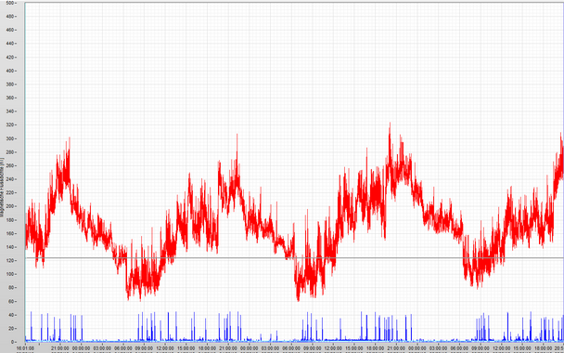Image resolution: width=564 pixels, height=353 pixels.
Task: Select the 420 y-axis label
Action: click(x=9, y=58)
